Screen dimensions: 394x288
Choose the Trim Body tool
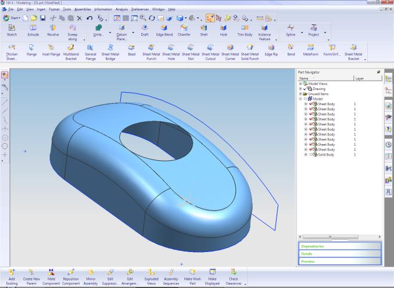(245, 30)
